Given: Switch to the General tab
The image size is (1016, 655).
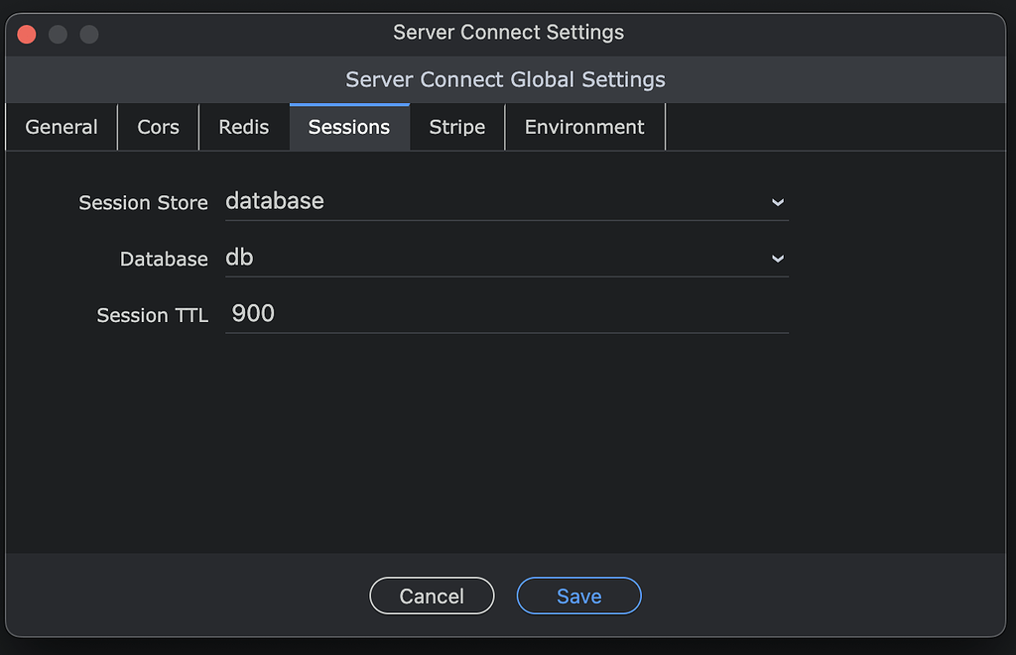Looking at the screenshot, I should [61, 127].
